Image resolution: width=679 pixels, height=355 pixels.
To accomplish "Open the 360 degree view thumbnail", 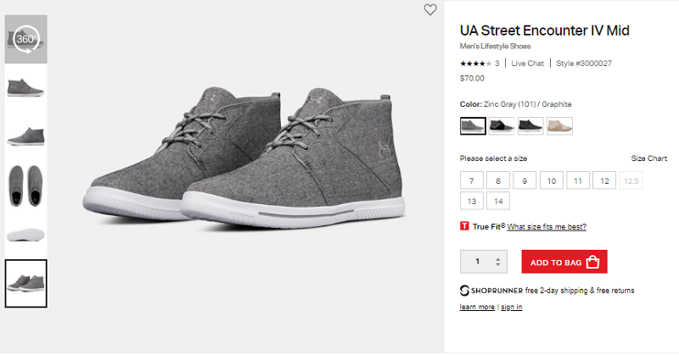I will [25, 39].
